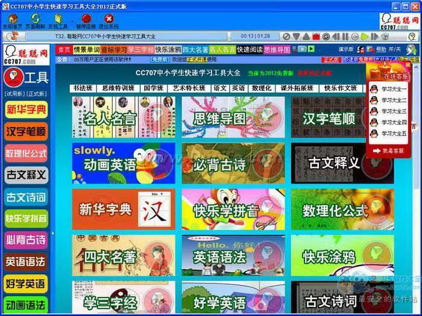The image size is (422, 316).
Task: Click the music note icon in the player bar
Action: coord(12,36)
